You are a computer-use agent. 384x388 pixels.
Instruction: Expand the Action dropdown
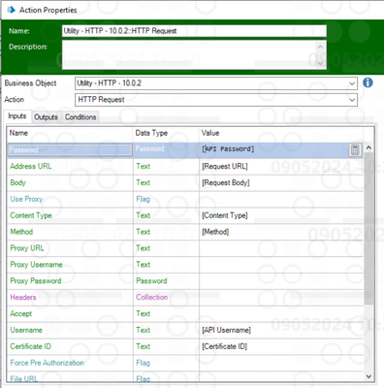tap(352, 100)
